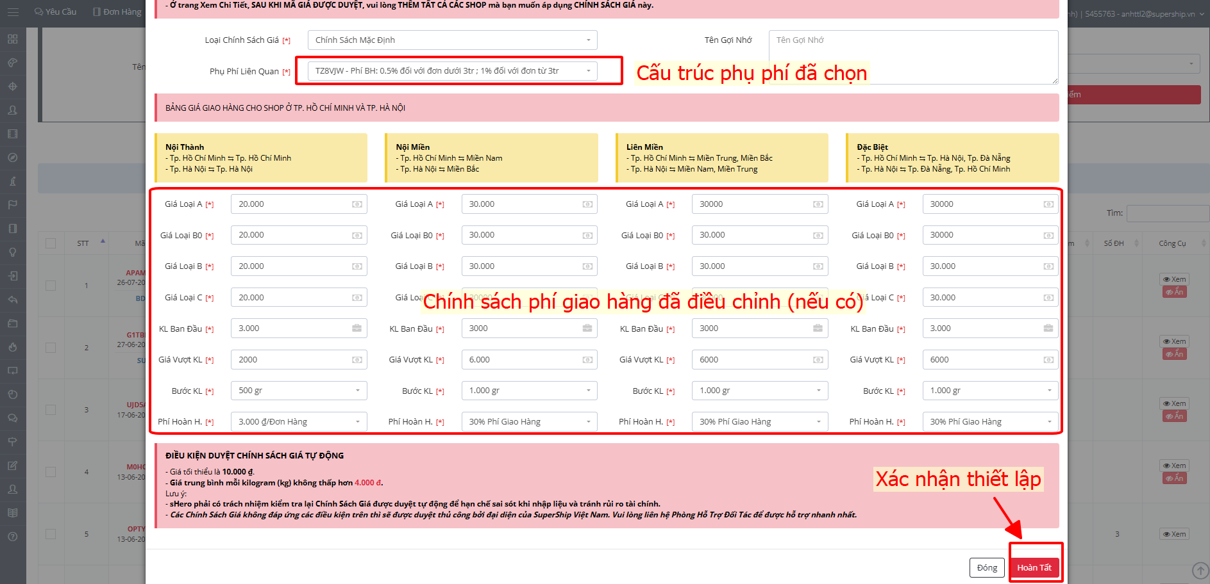Open the Yêu Cầu menu

click(55, 12)
